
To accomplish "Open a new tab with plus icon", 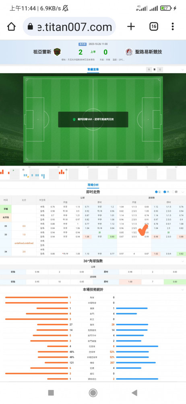I will (x=131, y=27).
